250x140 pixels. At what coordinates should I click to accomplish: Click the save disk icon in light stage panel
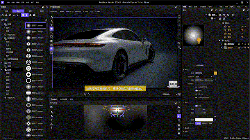pos(179,133)
